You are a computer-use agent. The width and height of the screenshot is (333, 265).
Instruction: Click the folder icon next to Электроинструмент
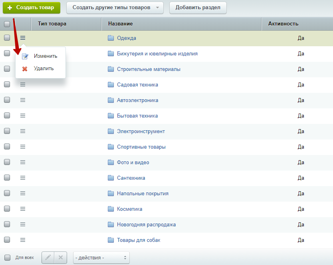111,131
